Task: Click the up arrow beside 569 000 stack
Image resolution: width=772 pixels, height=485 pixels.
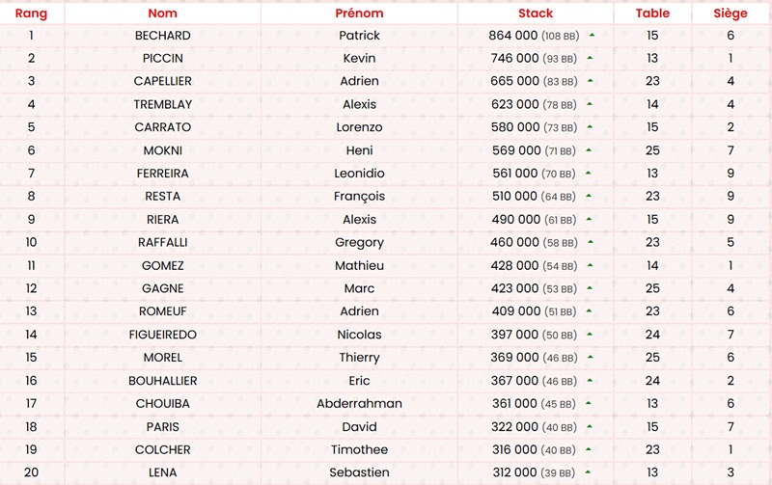Action: [588, 150]
